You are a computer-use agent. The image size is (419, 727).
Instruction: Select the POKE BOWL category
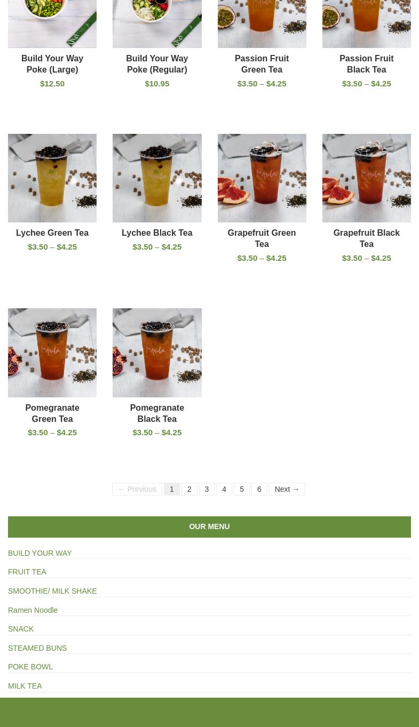[x=30, y=667]
